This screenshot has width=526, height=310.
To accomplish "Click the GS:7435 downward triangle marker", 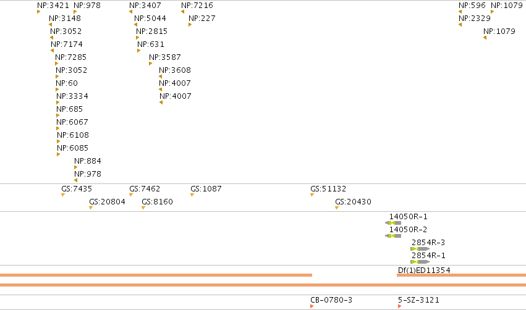I will click(62, 195).
